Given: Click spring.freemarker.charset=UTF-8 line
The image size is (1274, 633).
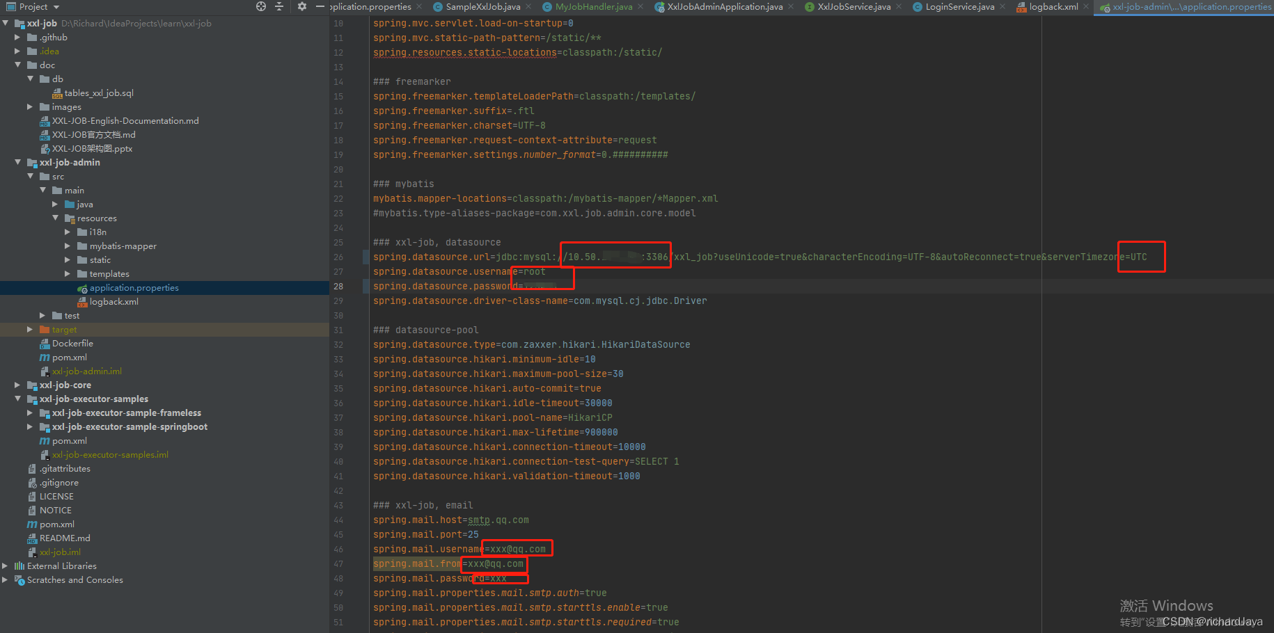Looking at the screenshot, I should point(459,125).
